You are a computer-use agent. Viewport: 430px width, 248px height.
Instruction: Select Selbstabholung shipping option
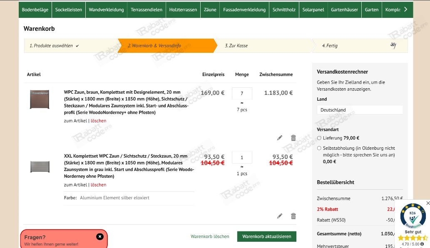(319, 148)
